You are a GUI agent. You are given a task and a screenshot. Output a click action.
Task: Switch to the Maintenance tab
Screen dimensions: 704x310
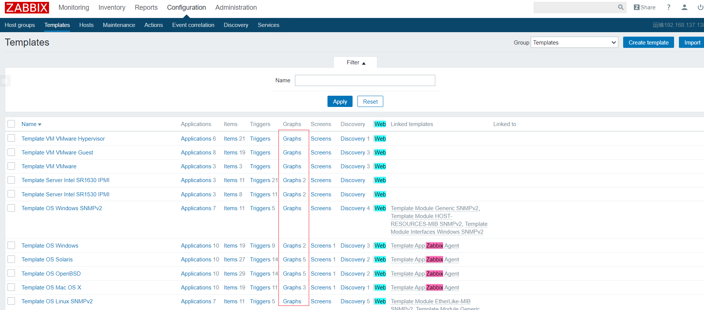tap(119, 25)
